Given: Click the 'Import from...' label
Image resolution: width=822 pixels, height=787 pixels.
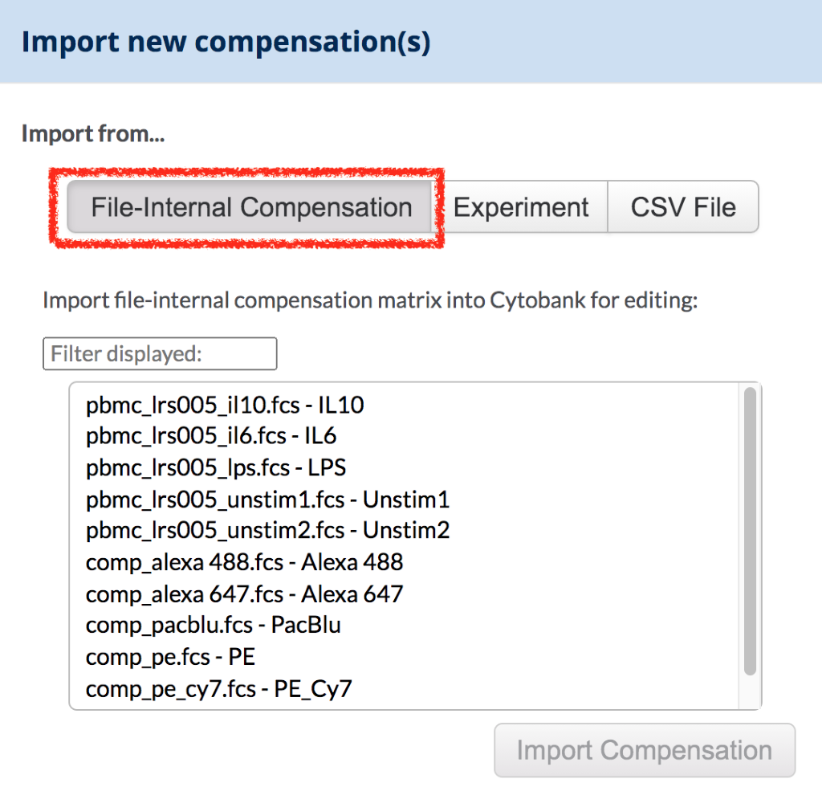Looking at the screenshot, I should point(92,133).
